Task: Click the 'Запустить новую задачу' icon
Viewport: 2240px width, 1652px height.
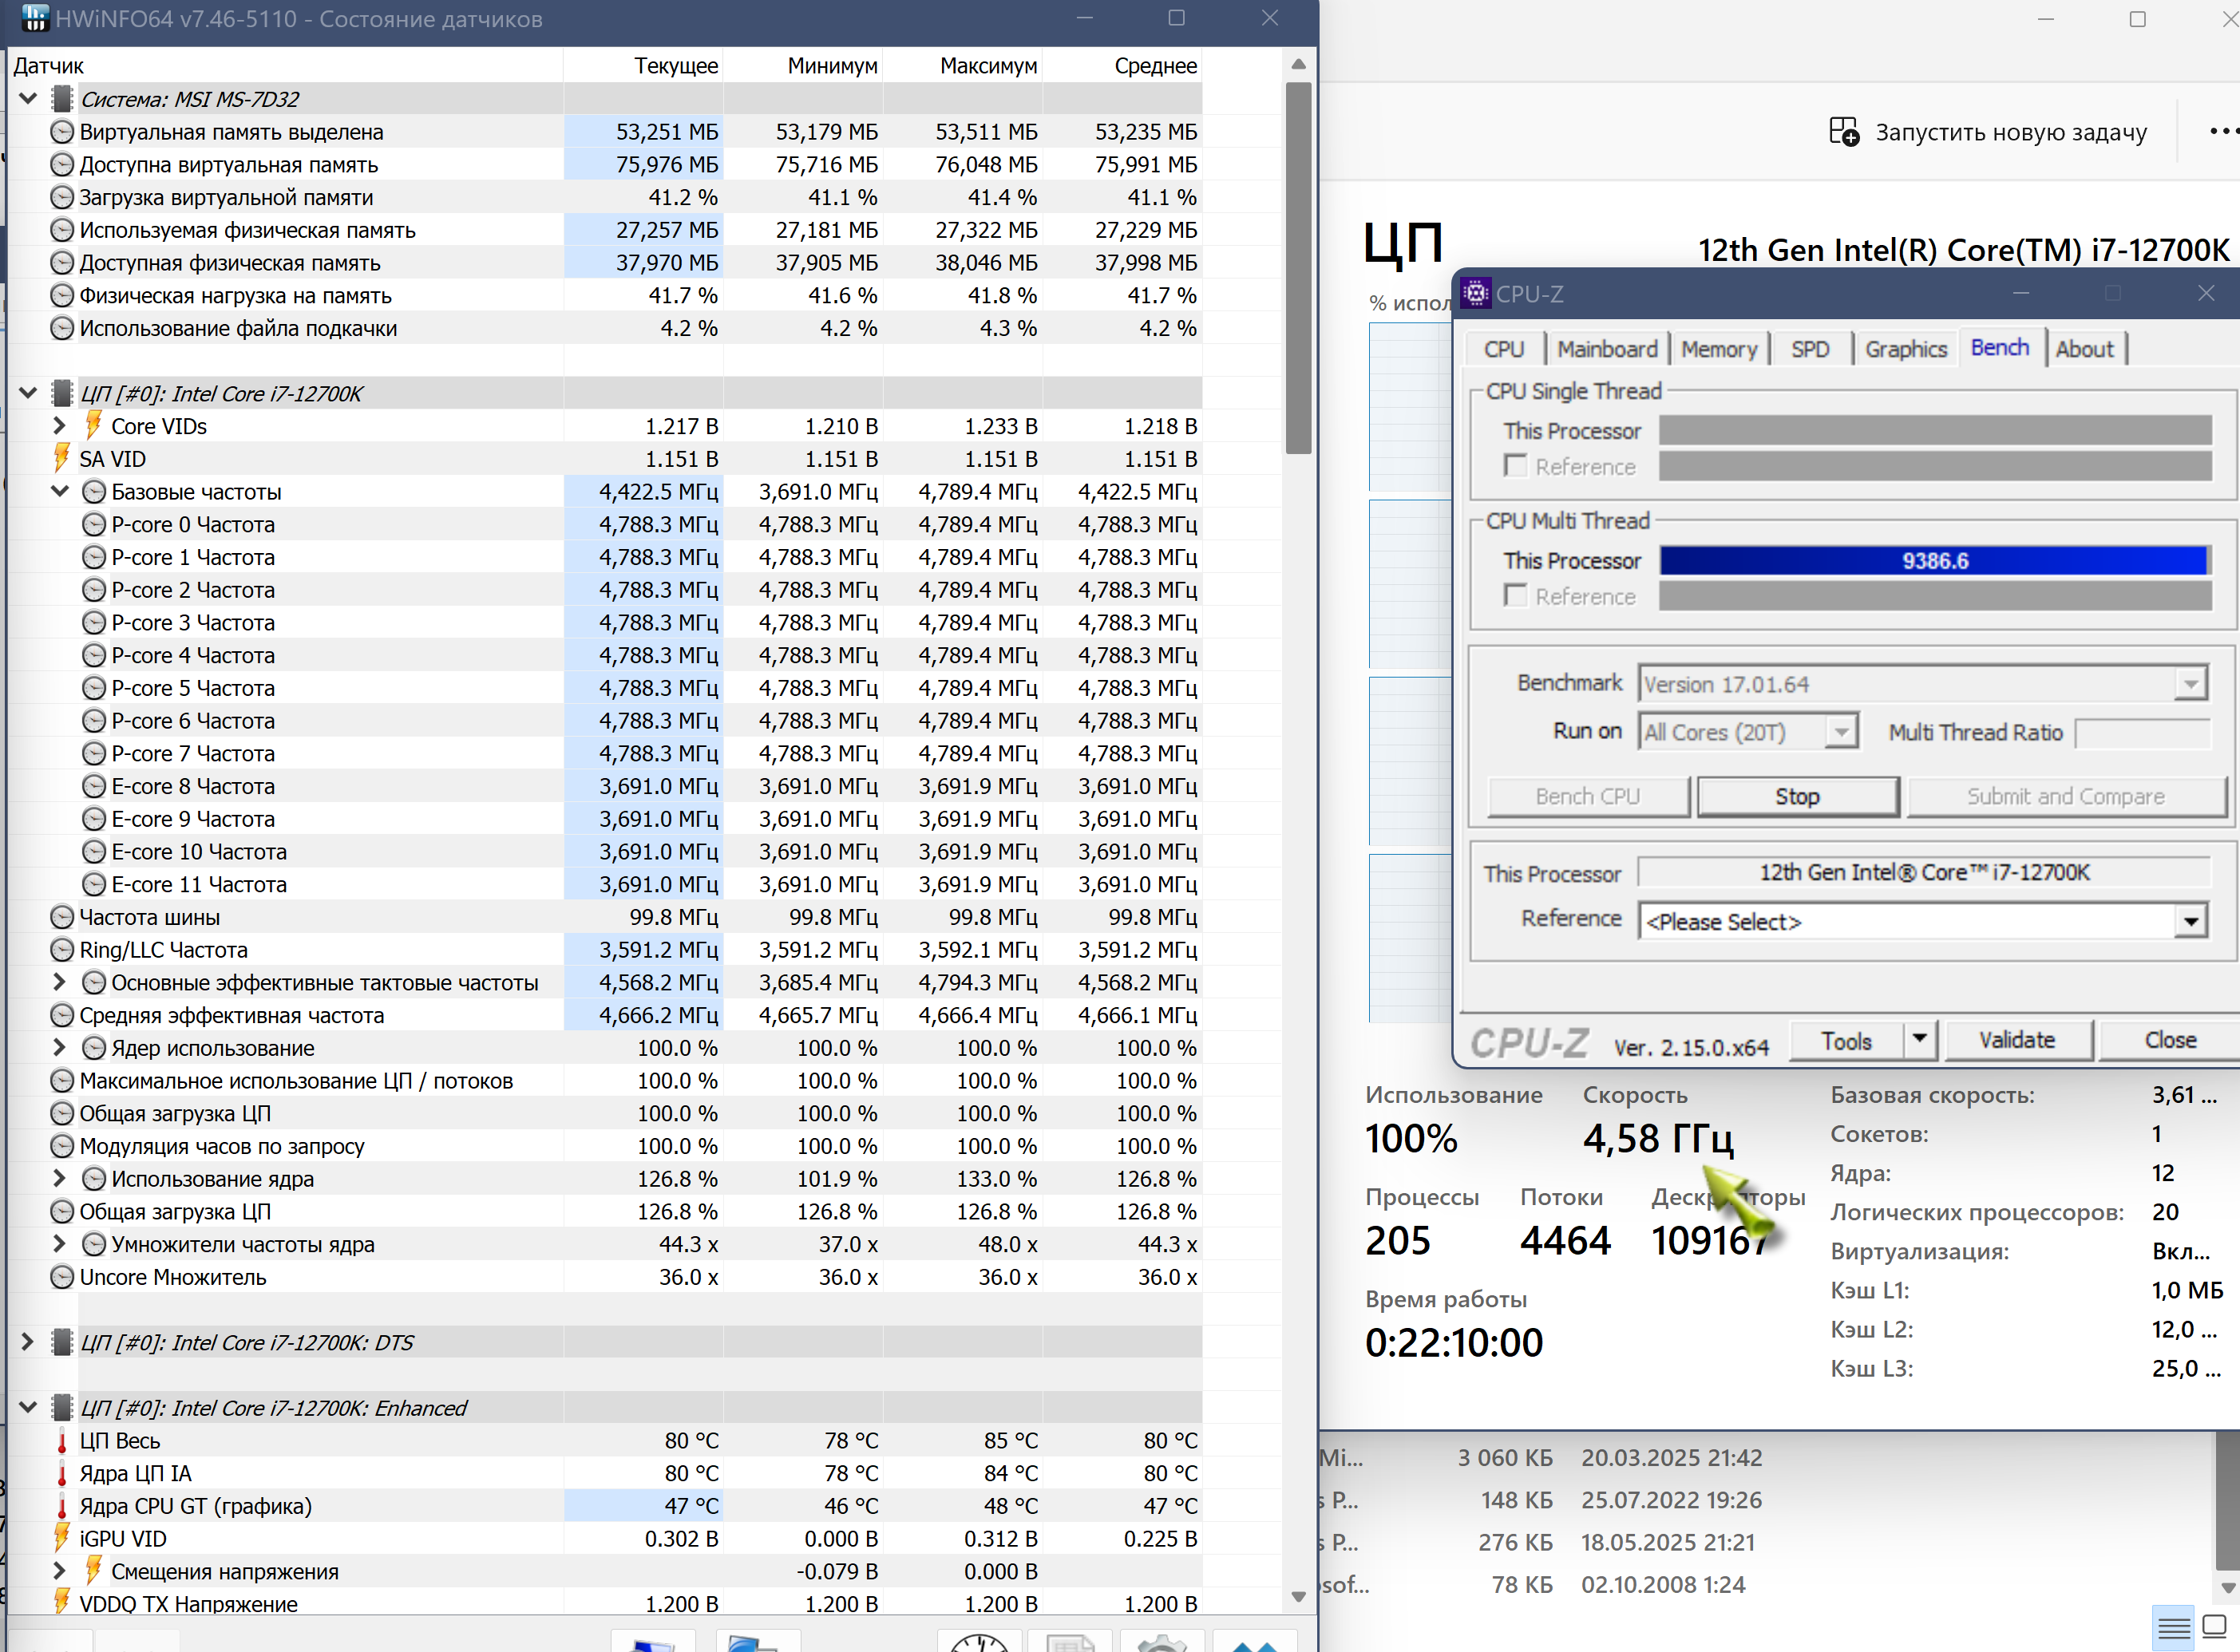Action: (1843, 132)
